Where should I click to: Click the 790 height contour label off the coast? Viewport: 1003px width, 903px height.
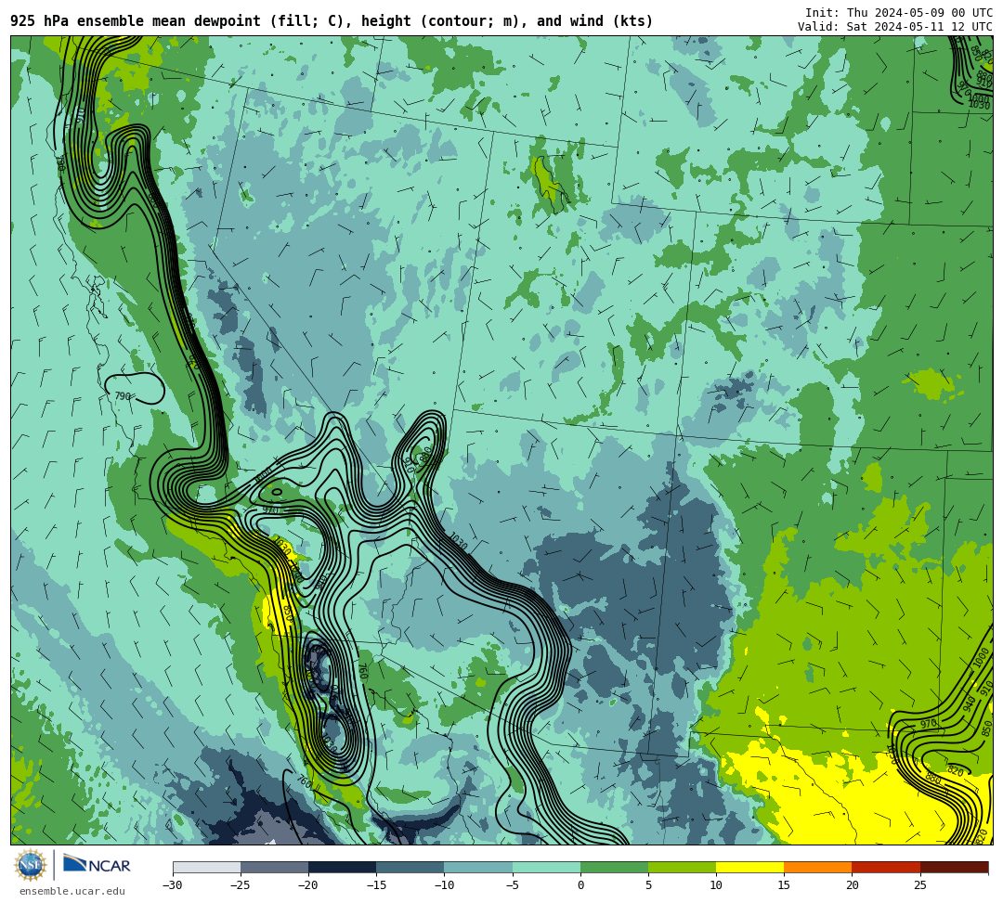(123, 396)
